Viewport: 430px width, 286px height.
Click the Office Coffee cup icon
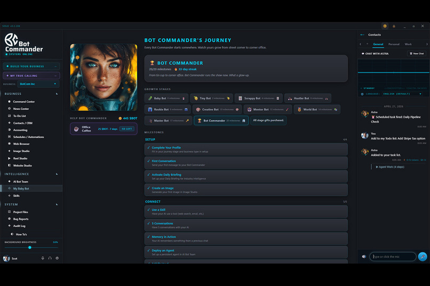pyautogui.click(x=76, y=129)
